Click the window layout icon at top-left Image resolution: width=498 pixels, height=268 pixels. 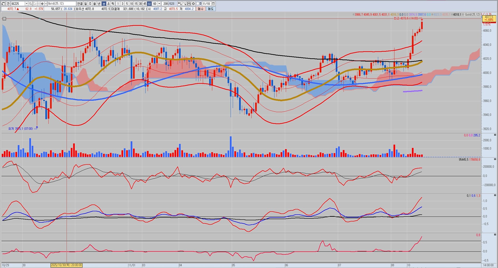click(3, 4)
